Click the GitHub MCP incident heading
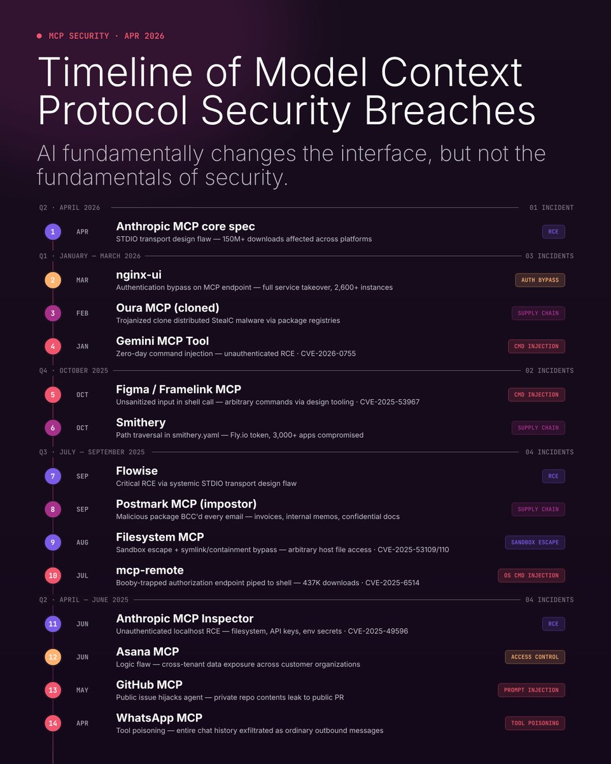This screenshot has width=611, height=764. [149, 684]
